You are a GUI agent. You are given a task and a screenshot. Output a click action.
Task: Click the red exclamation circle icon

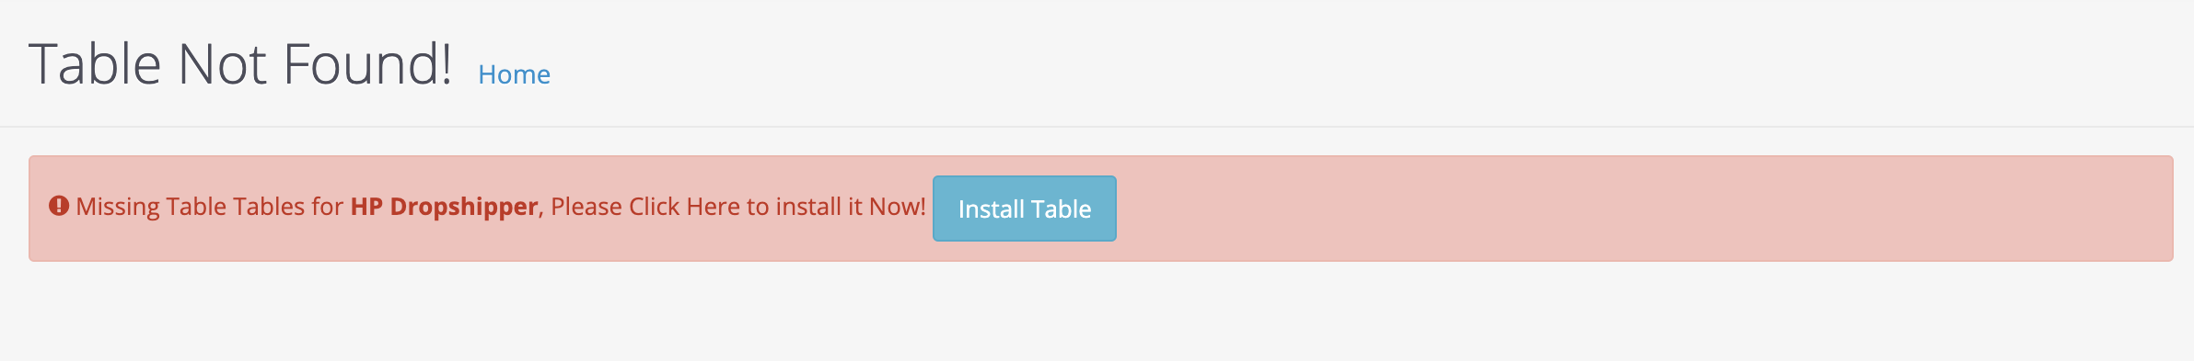[x=59, y=206]
